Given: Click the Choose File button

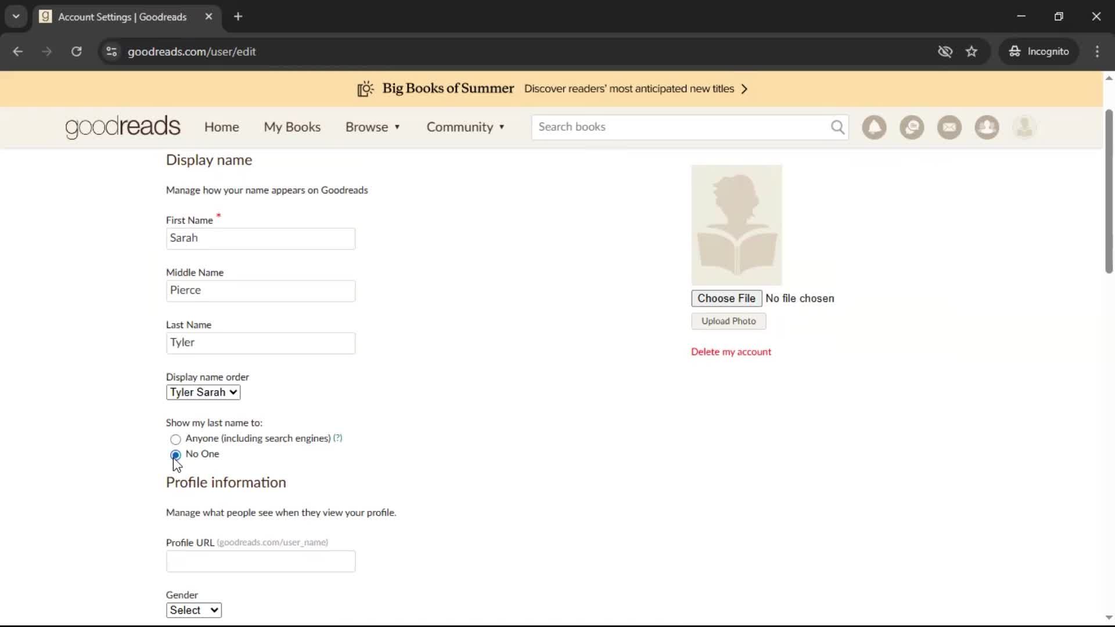Looking at the screenshot, I should 726,298.
